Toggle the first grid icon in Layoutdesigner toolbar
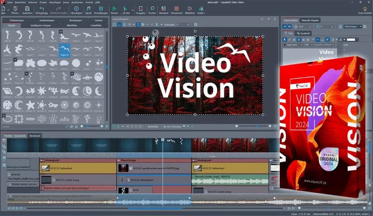 (114, 25)
